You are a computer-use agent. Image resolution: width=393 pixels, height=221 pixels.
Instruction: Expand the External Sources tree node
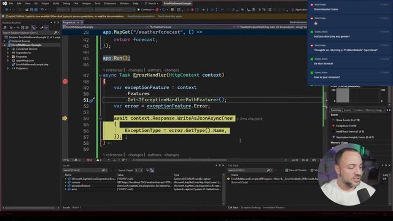coord(4,41)
